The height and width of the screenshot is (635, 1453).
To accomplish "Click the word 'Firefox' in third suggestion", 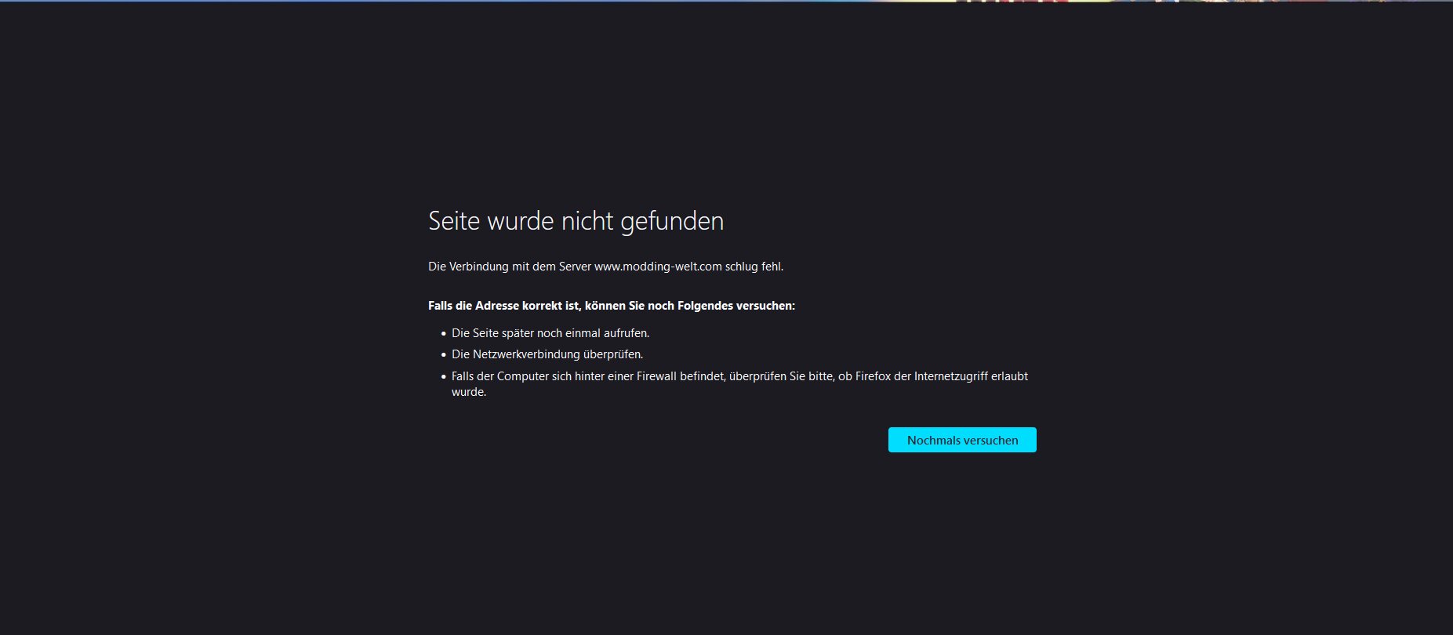I will pos(873,376).
